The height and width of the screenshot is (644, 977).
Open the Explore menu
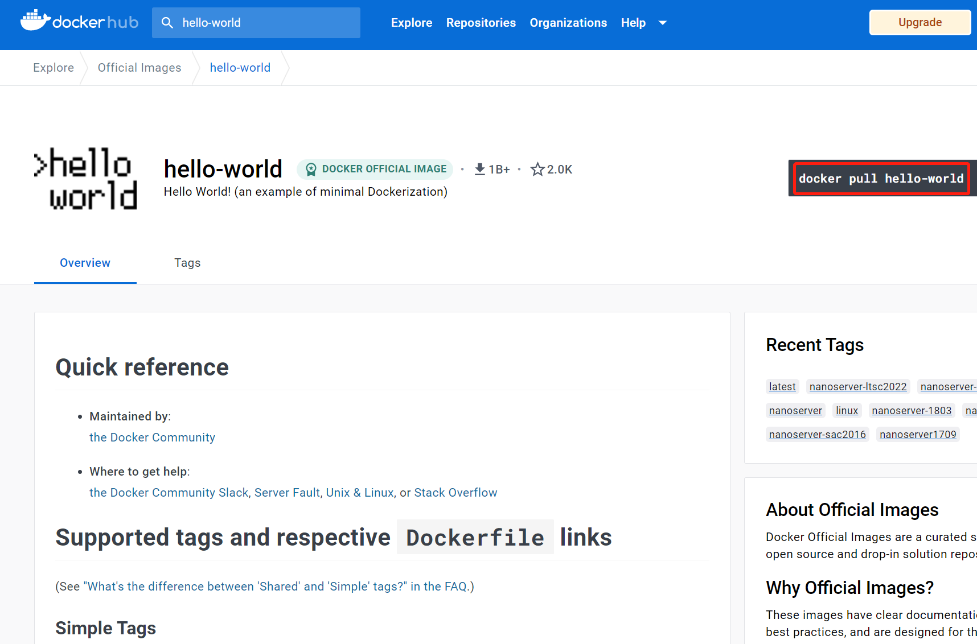411,23
